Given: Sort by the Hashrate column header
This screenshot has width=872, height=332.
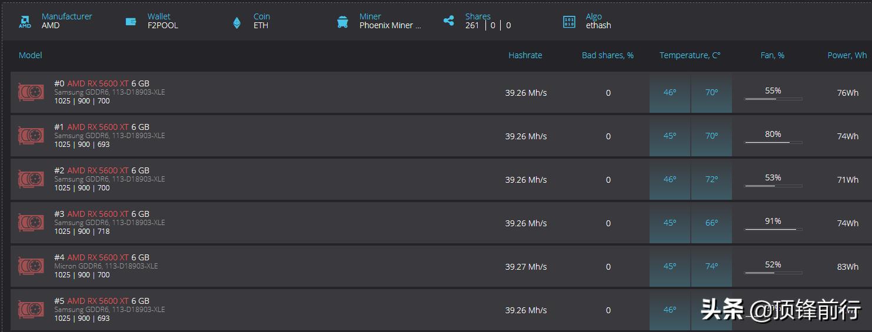Looking at the screenshot, I should point(525,55).
